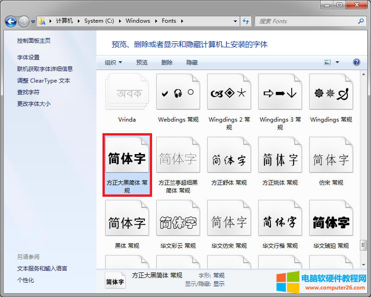371x297 pixels.
Task: Select the 华文行楷 常规 font icon
Action: coord(280,218)
